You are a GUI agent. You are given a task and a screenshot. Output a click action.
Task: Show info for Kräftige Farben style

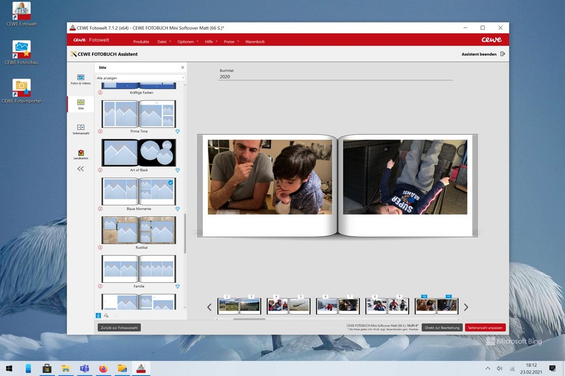[x=100, y=93]
